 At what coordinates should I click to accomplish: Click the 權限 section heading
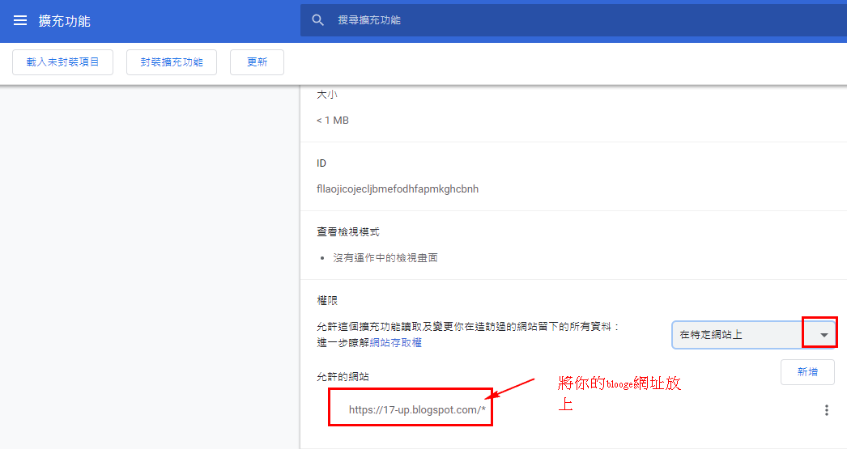pyautogui.click(x=327, y=301)
